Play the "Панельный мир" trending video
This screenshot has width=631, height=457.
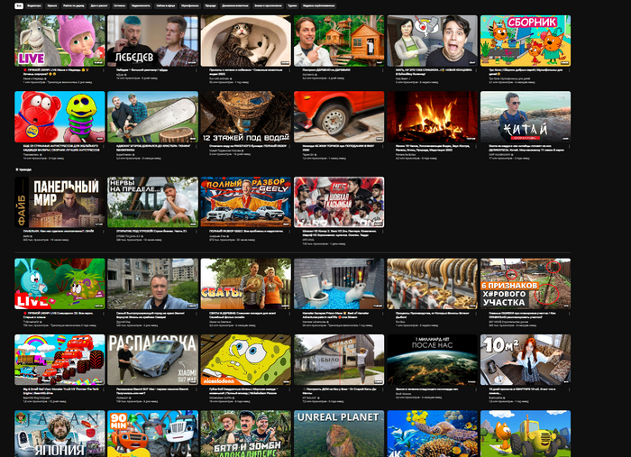(x=59, y=201)
